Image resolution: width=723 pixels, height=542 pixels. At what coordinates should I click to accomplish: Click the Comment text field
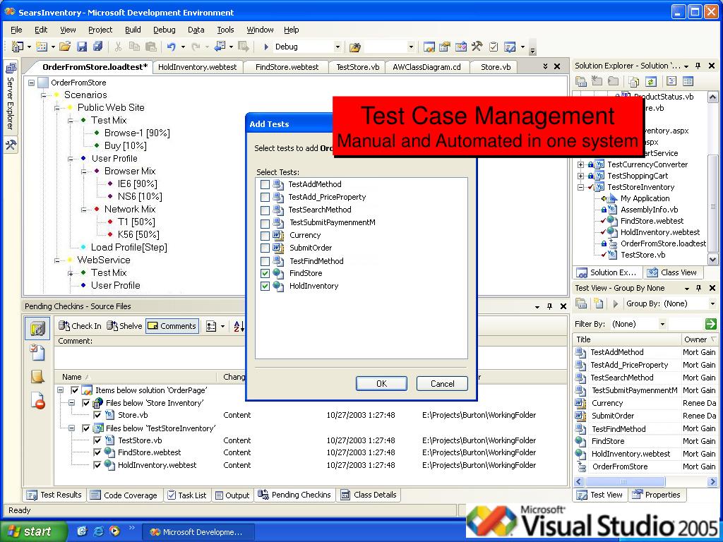point(150,358)
